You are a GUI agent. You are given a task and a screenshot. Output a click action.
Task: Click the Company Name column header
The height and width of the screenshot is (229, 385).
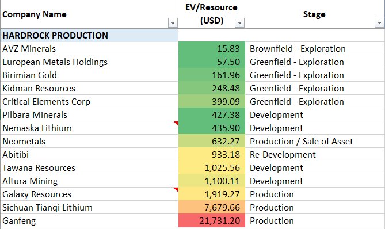point(35,14)
